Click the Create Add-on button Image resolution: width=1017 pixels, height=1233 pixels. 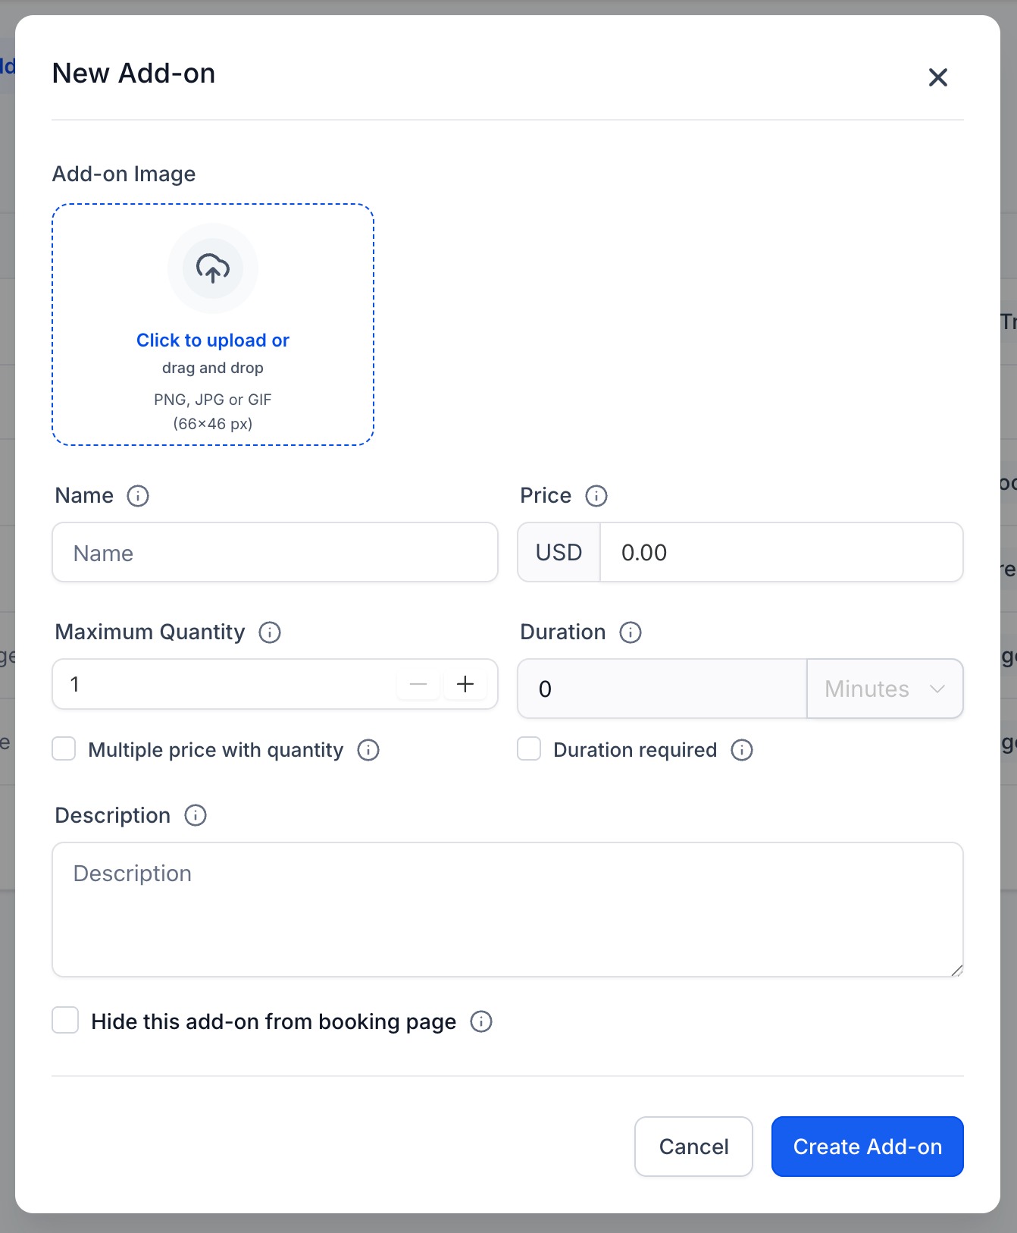click(868, 1147)
